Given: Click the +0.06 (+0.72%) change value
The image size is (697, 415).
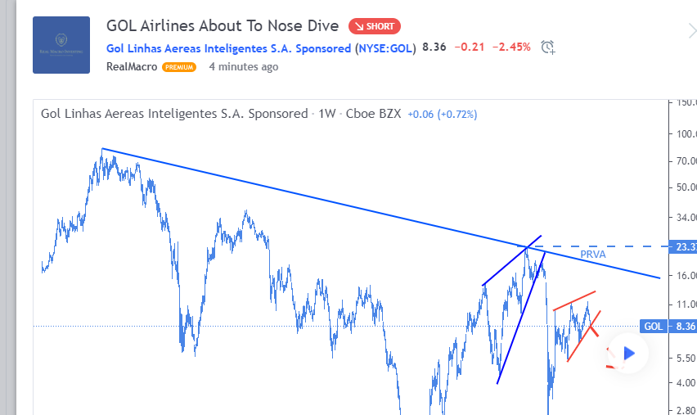Looking at the screenshot, I should point(443,115).
